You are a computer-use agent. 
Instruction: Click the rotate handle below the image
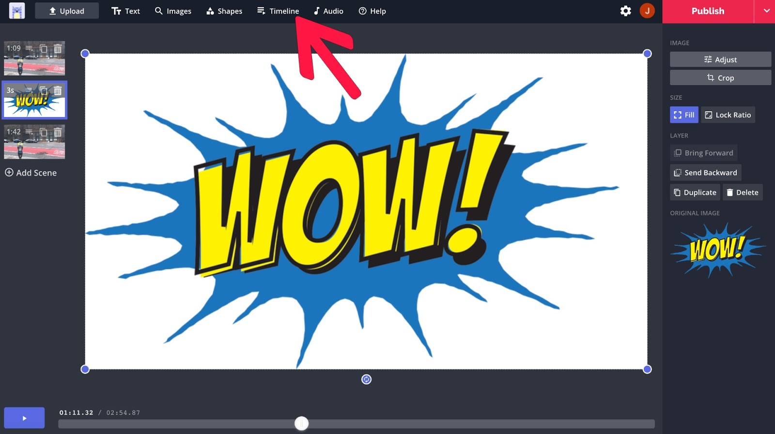pyautogui.click(x=367, y=379)
